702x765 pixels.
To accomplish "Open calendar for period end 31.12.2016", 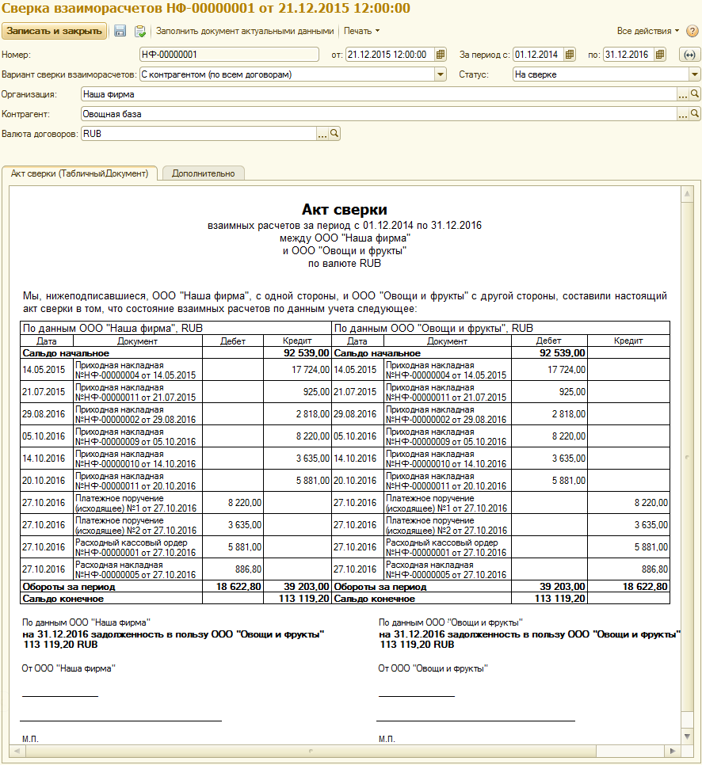I will [x=660, y=55].
